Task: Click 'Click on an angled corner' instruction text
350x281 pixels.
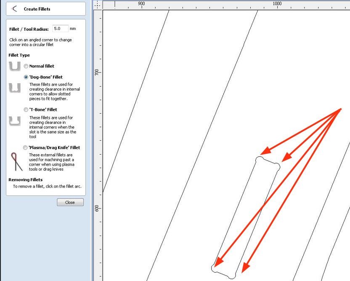Action: (x=40, y=42)
